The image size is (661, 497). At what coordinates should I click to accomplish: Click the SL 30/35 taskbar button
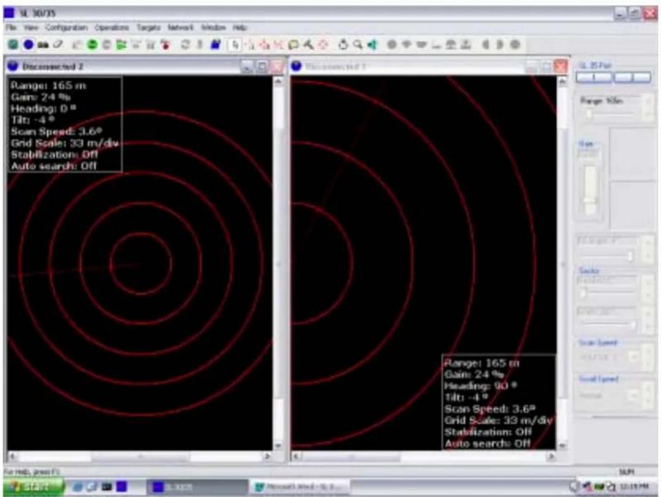click(x=197, y=487)
